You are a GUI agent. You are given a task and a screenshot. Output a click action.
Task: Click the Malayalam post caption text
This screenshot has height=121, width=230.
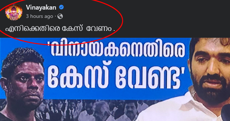[60, 29]
